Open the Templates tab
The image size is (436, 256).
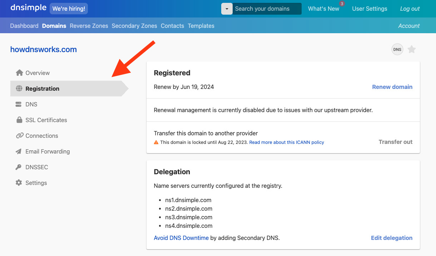(201, 26)
